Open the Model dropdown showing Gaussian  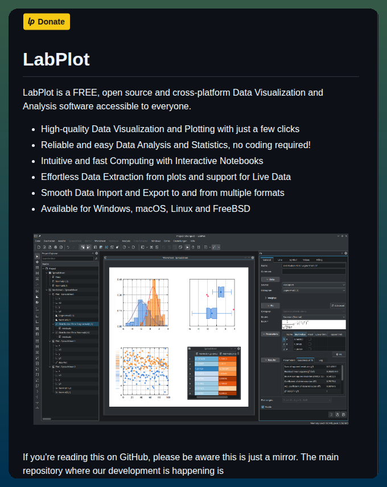click(x=314, y=317)
